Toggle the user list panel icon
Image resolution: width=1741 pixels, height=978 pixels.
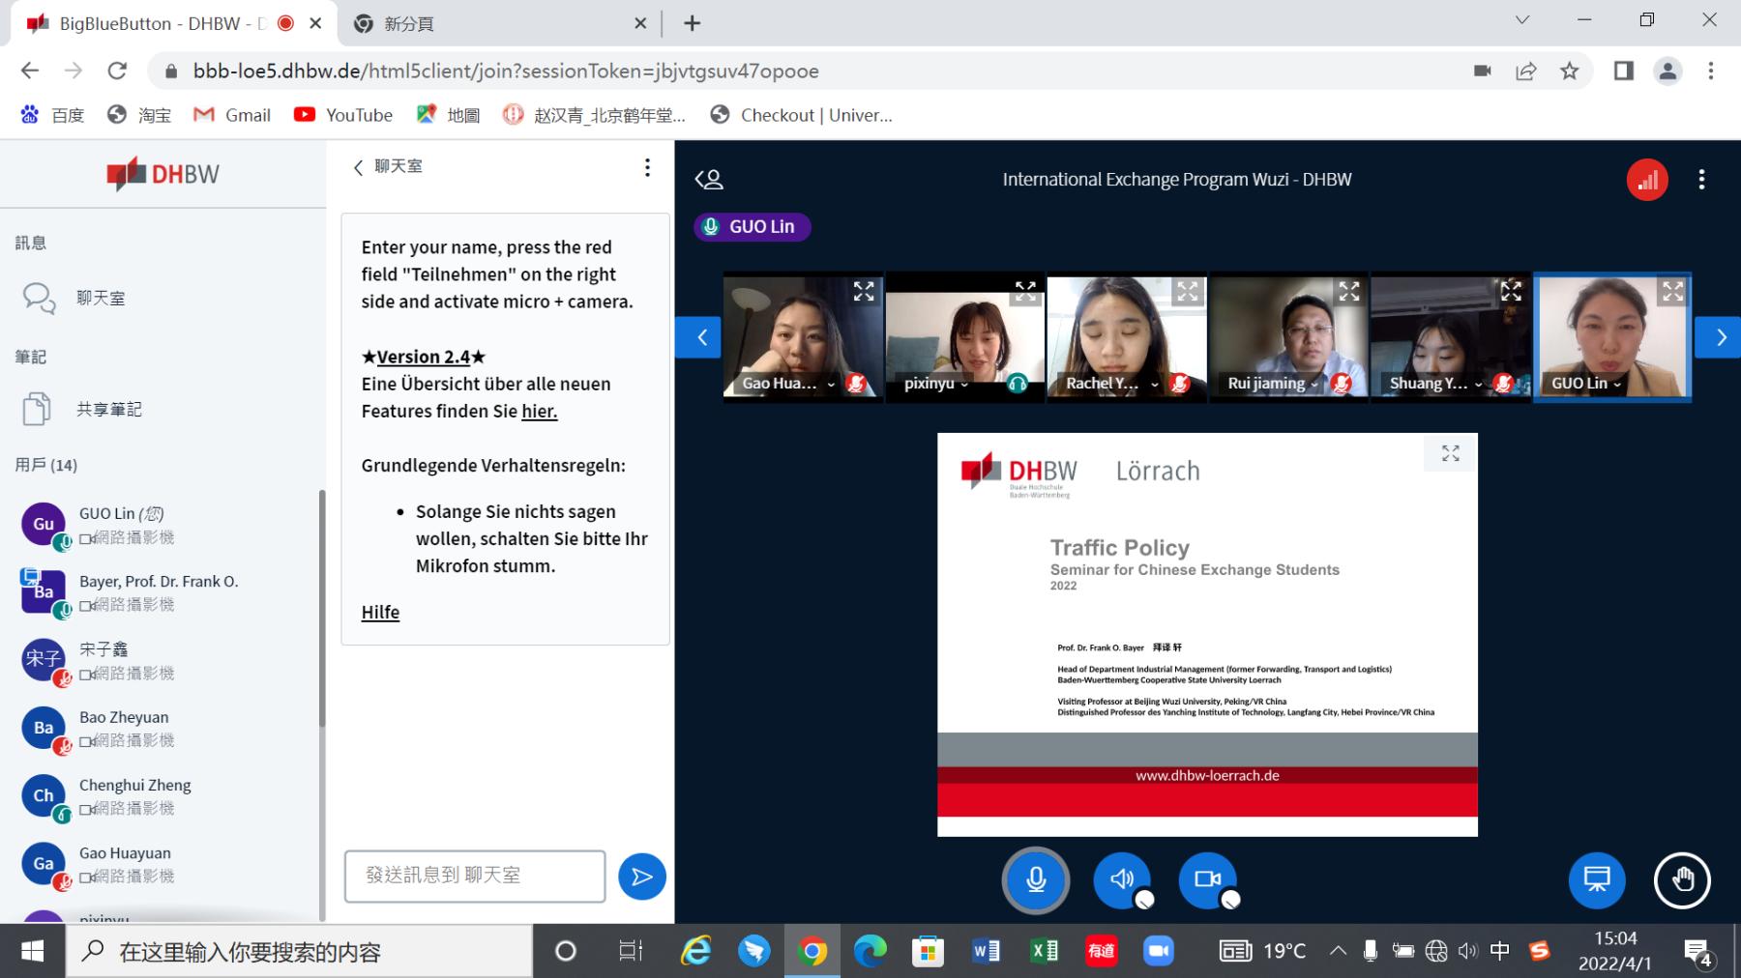(709, 180)
